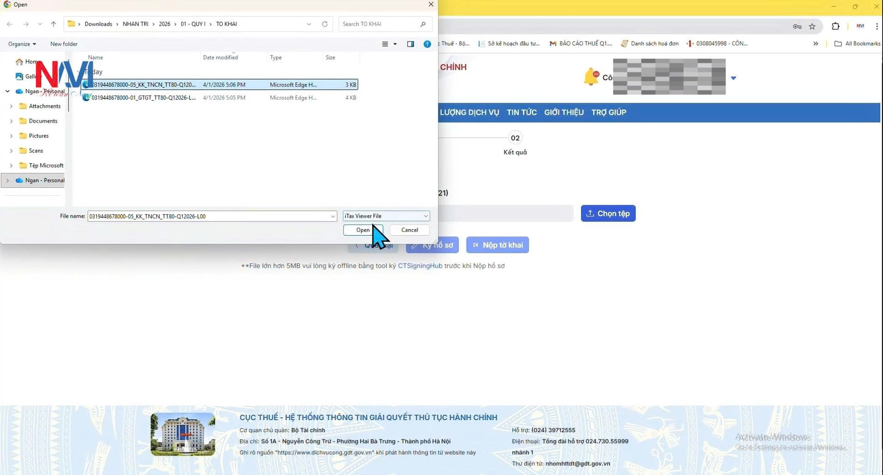
Task: Open the TRỢ GIÚP menu item
Action: click(608, 112)
